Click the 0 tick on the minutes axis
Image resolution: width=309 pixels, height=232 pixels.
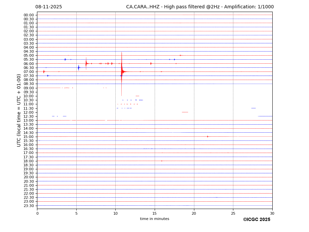coord(37,213)
